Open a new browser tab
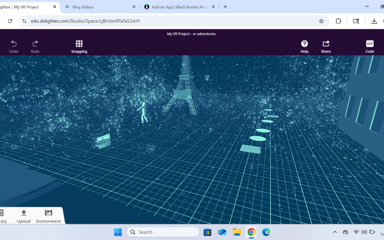The width and height of the screenshot is (384, 240). pyautogui.click(x=225, y=7)
